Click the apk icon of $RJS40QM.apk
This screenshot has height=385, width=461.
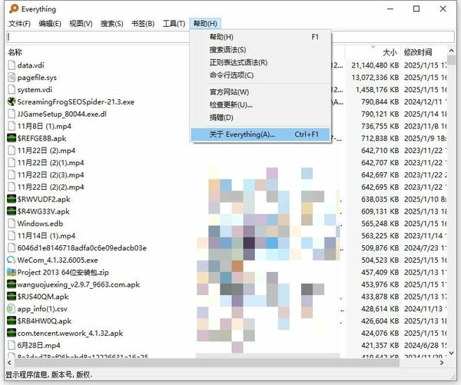(12, 297)
